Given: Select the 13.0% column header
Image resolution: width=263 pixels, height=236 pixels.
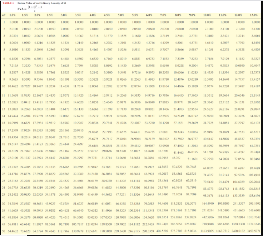Looking at the screenshot, I should click(x=254, y=15).
